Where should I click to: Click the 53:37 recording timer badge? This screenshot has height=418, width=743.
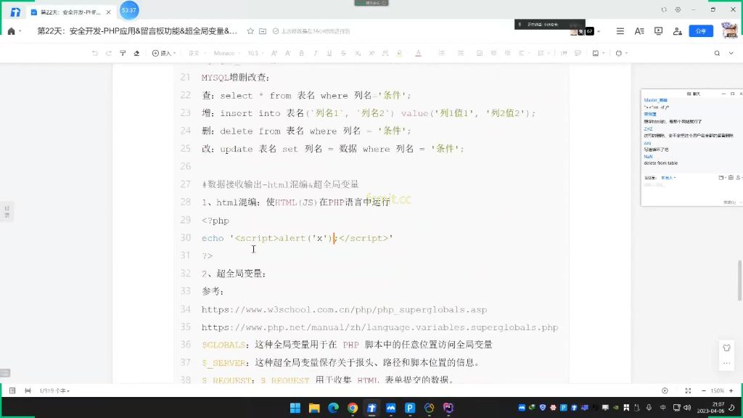[129, 10]
